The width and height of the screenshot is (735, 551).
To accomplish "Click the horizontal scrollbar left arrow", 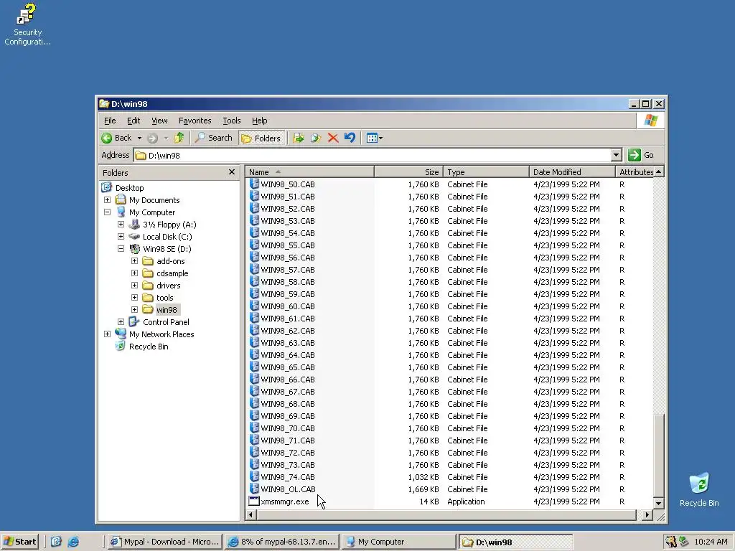I will point(251,515).
